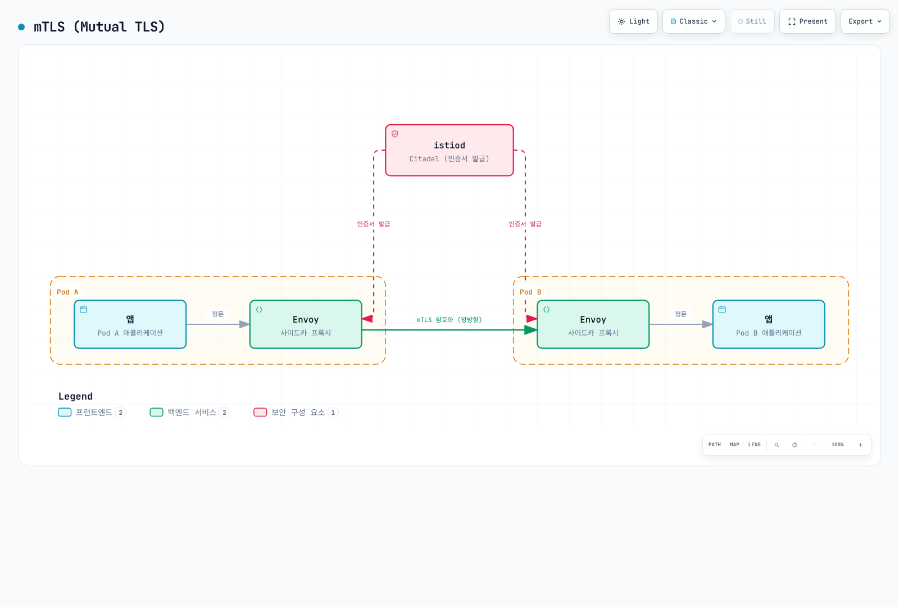Click the 평문 edge label in Pod A

click(x=218, y=314)
